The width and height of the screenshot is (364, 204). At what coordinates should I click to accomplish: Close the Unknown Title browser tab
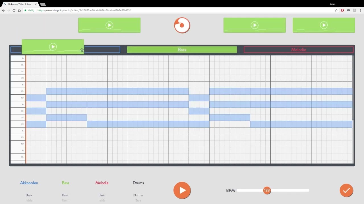point(36,4)
